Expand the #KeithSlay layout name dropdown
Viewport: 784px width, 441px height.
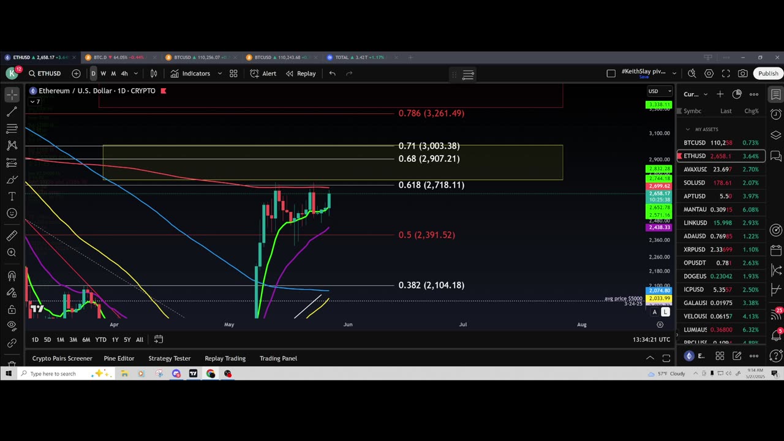pos(674,73)
